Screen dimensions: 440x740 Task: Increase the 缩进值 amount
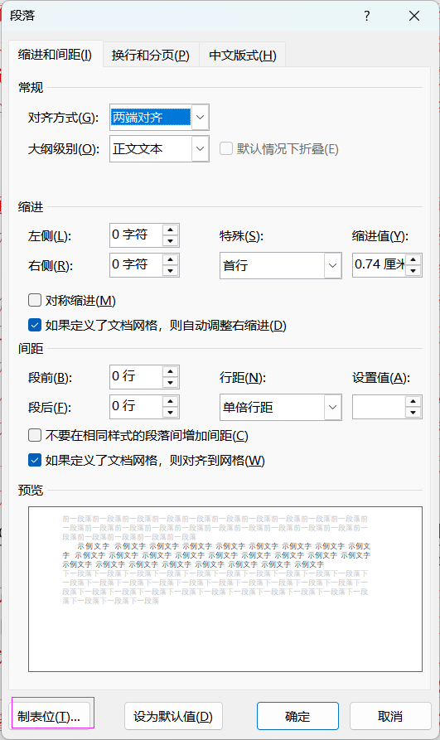[x=413, y=259]
